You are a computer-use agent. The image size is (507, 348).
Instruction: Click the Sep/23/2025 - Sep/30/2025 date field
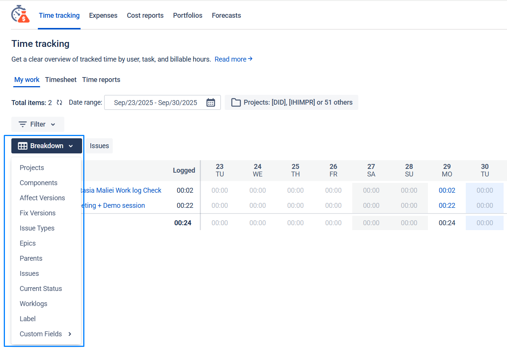(x=156, y=102)
